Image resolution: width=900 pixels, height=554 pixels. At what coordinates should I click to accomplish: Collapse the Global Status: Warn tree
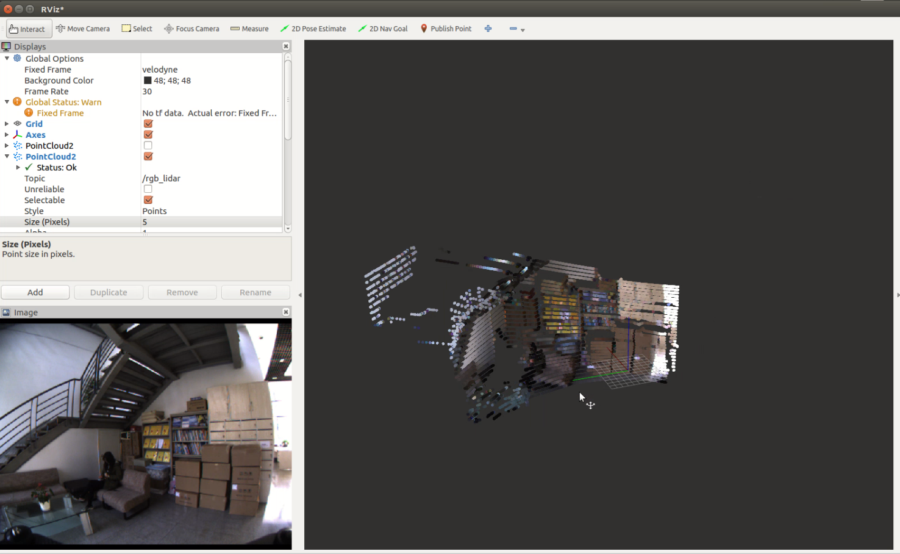[x=7, y=102]
